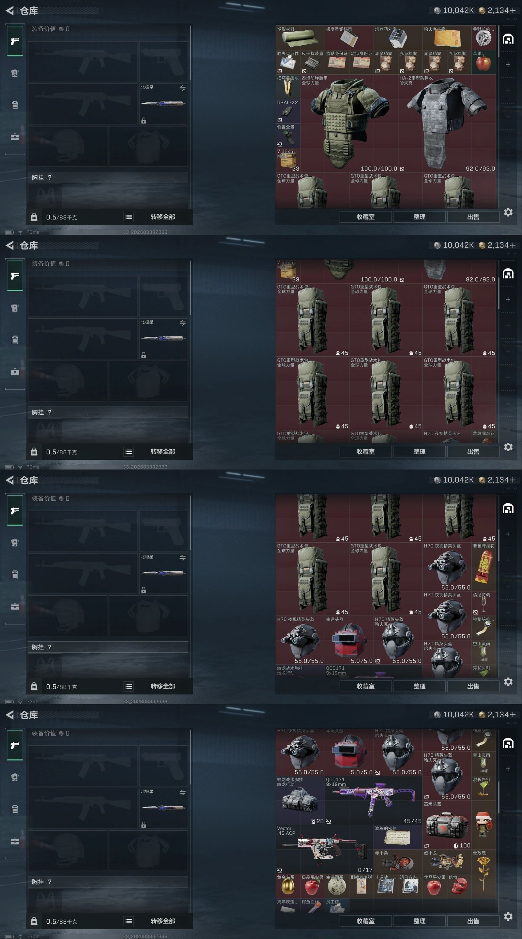Open the 渡鸦的密信 letter item
Screen dimensions: 522x939
click(398, 837)
